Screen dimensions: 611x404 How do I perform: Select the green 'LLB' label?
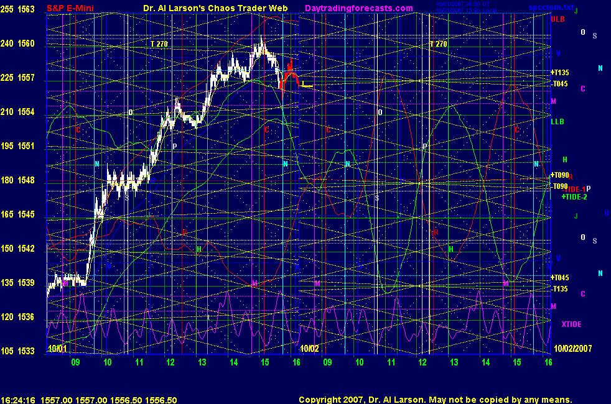tap(557, 122)
